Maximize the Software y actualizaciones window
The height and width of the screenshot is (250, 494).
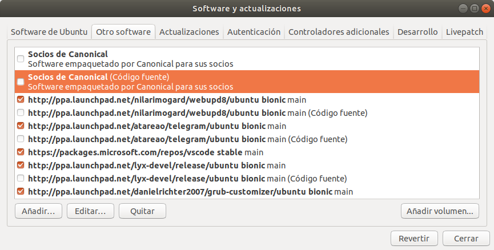[x=474, y=9]
